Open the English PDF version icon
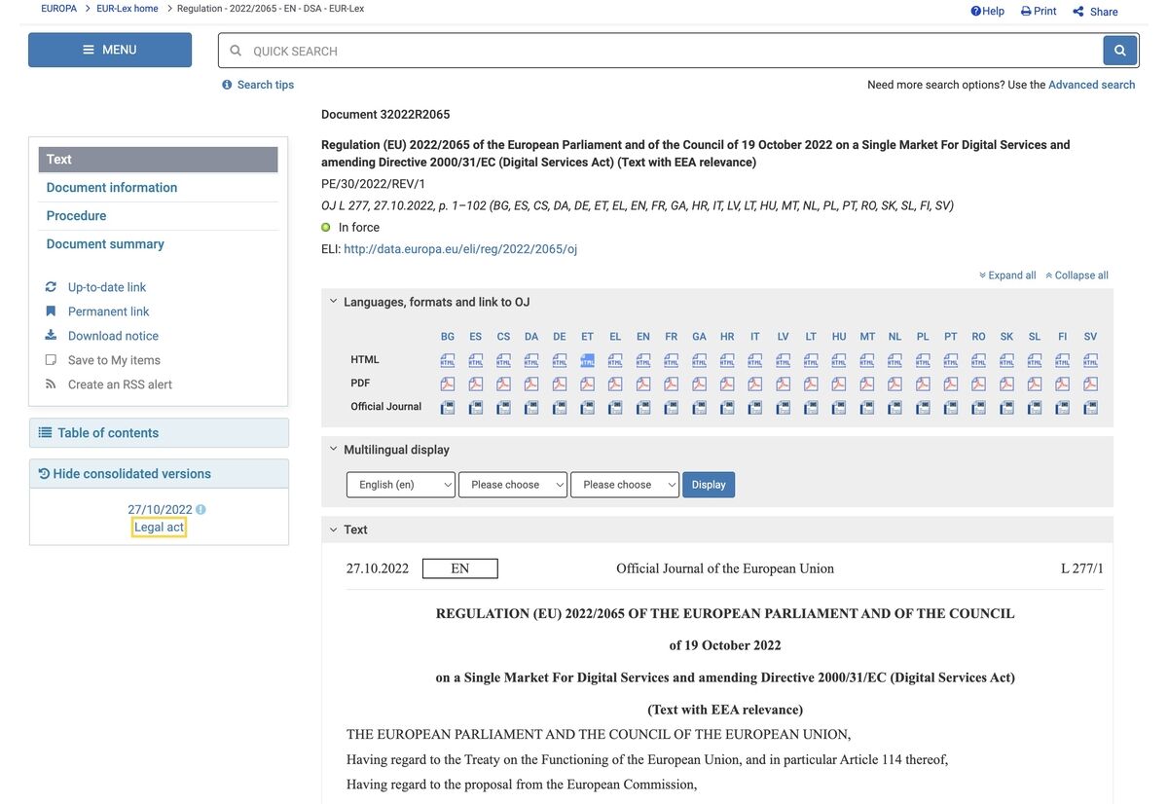The image size is (1168, 804). [643, 384]
